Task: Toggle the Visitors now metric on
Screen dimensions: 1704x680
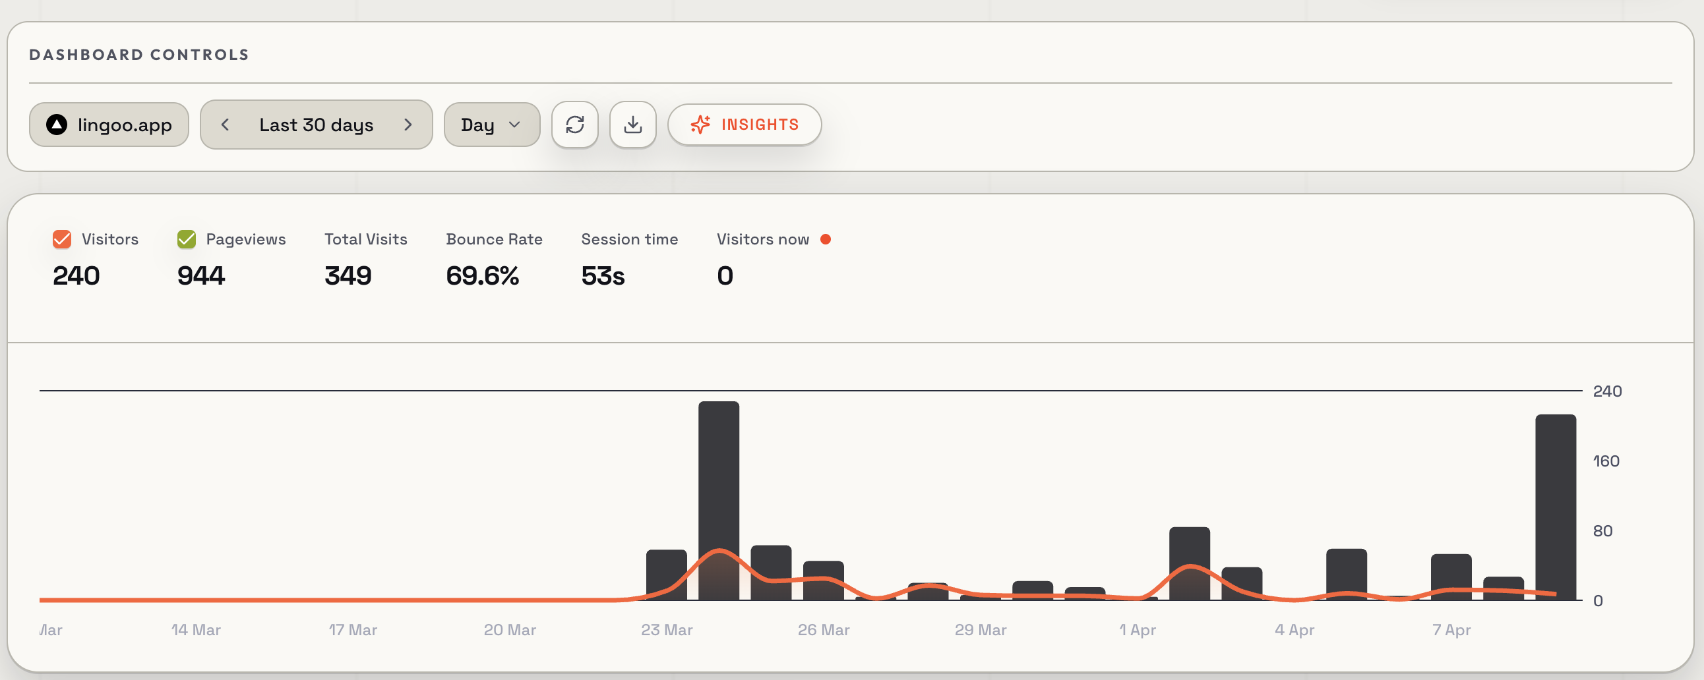Action: pos(762,239)
